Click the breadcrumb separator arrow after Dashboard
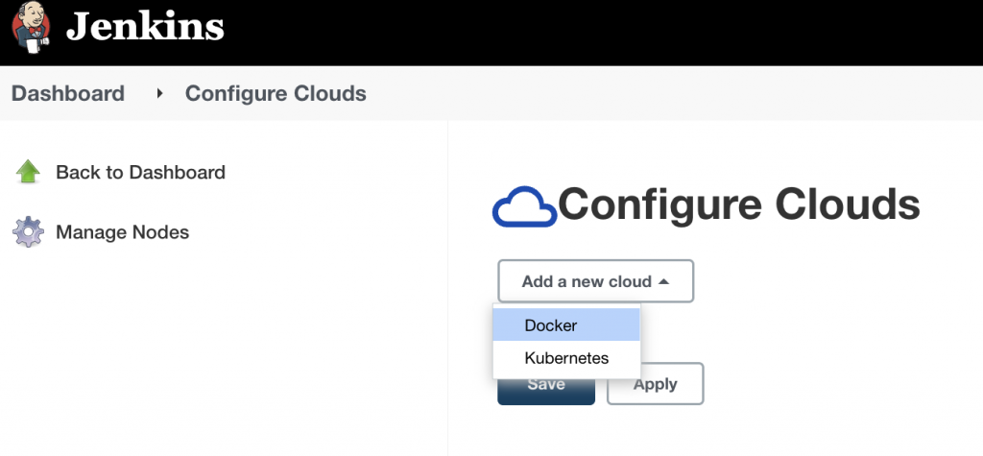Image resolution: width=983 pixels, height=456 pixels. 159,94
